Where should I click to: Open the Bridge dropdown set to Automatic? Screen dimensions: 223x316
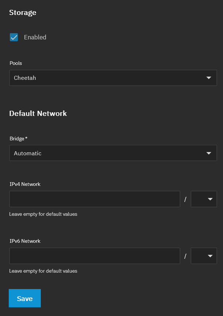(113, 153)
